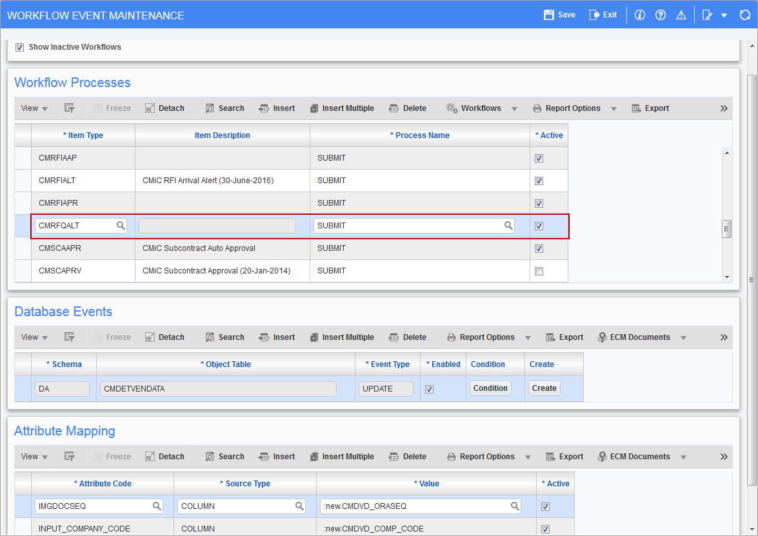
Task: Expand overflow chevron in Workflow Processes toolbar
Action: 724,108
